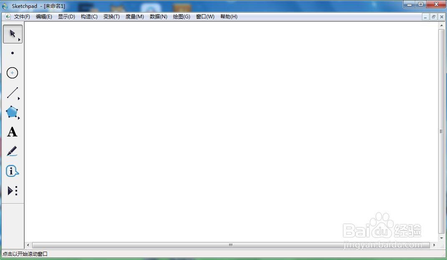Image resolution: width=447 pixels, height=260 pixels.
Task: Open the 帮助(H) menu
Action: coord(229,17)
